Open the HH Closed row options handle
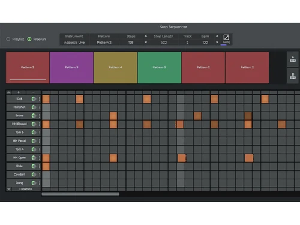 click(40, 124)
